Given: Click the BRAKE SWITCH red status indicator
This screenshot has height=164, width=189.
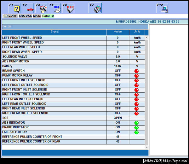Looking at the screenshot, I should tap(136, 71).
